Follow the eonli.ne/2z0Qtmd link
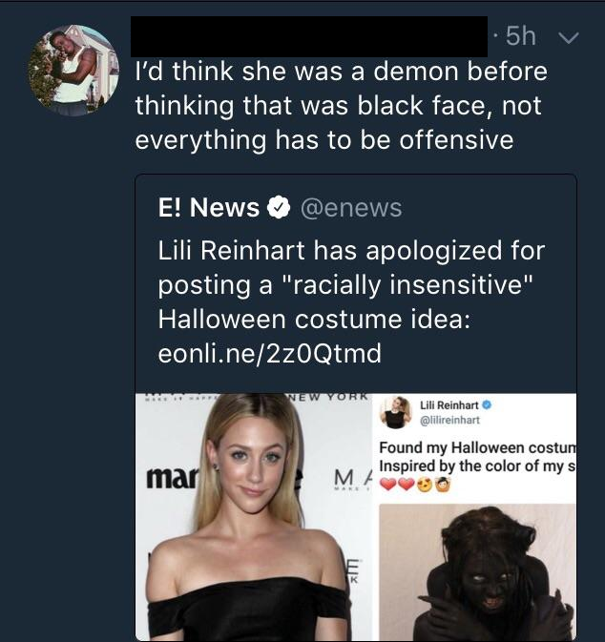Image resolution: width=605 pixels, height=642 pixels. (x=269, y=353)
